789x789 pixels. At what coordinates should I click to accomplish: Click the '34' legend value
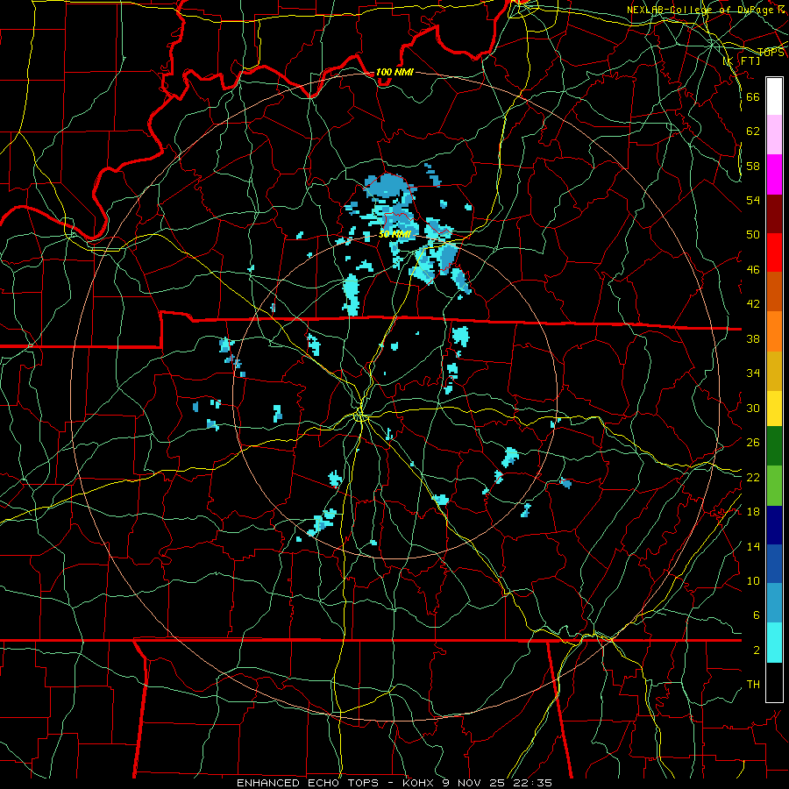coord(753,373)
